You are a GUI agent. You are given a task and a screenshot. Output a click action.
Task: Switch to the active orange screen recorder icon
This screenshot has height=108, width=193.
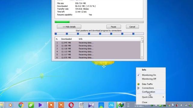pyautogui.click(x=51, y=105)
